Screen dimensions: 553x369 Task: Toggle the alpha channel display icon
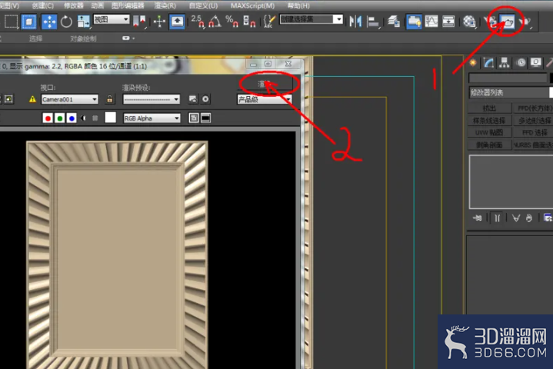84,118
